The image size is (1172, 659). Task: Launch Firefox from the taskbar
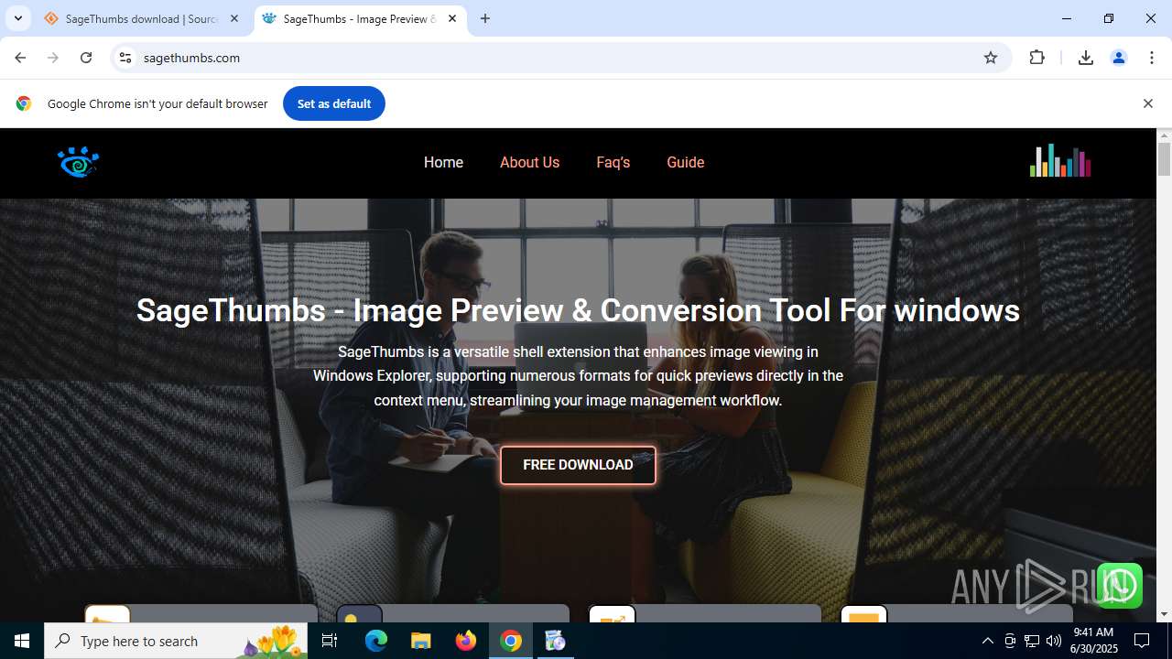pyautogui.click(x=466, y=641)
